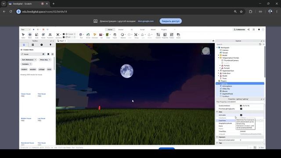Open the Price: Any dropdown
Image resolution: width=281 pixels, height=158 pixels.
[x=45, y=60]
